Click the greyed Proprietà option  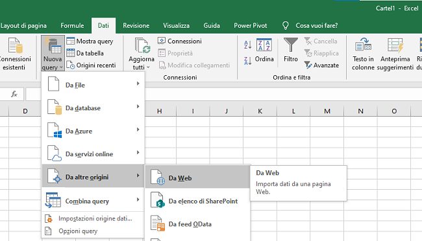tap(175, 53)
